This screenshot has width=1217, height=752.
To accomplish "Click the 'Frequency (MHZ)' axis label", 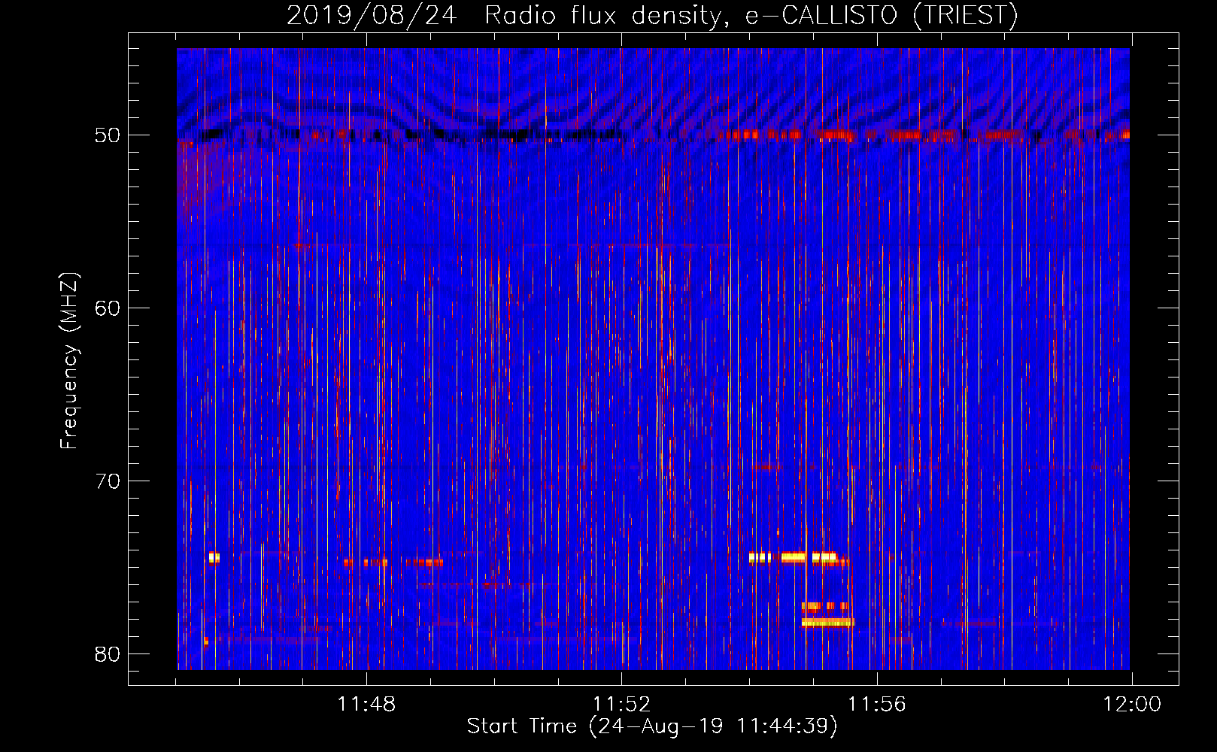I will (x=69, y=361).
